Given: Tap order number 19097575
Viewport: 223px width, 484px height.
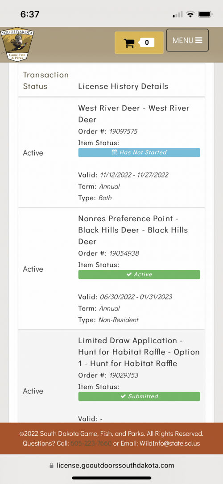Looking at the screenshot, I should point(123,131).
